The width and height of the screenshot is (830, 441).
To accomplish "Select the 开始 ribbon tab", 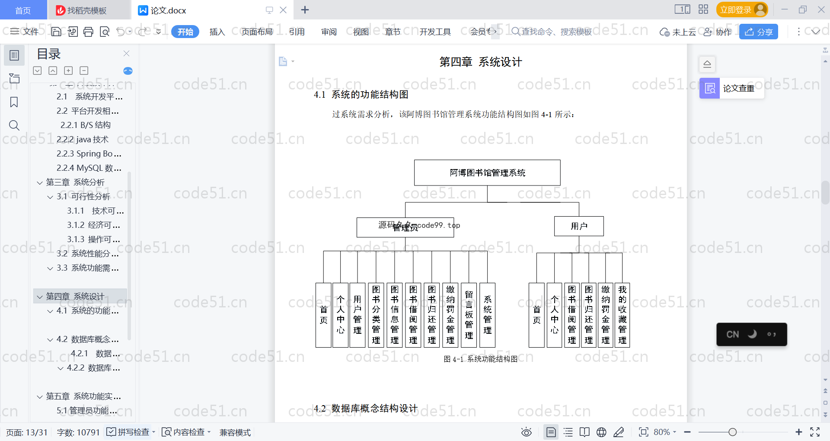I will 185,32.
